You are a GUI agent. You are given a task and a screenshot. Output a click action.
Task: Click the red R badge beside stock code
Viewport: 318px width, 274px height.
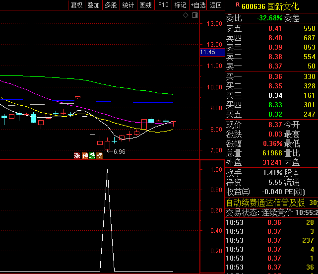pyautogui.click(x=238, y=5)
